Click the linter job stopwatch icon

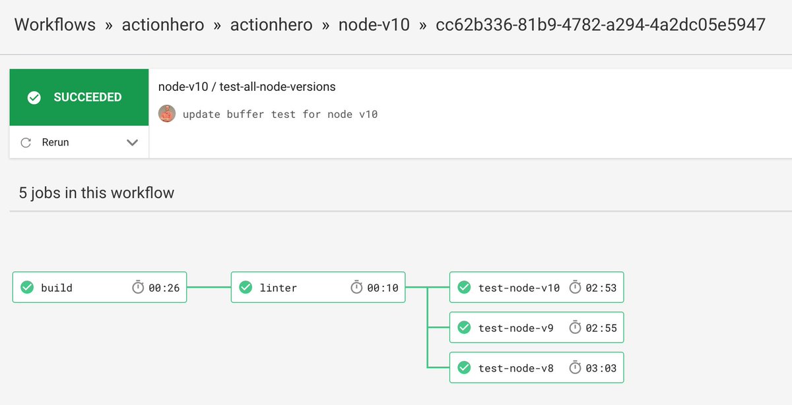coord(356,287)
